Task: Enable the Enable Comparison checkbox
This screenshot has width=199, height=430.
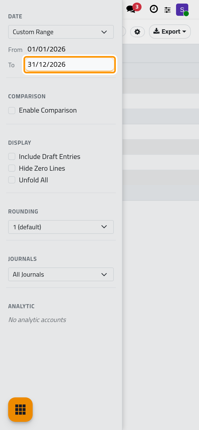Action: tap(12, 111)
